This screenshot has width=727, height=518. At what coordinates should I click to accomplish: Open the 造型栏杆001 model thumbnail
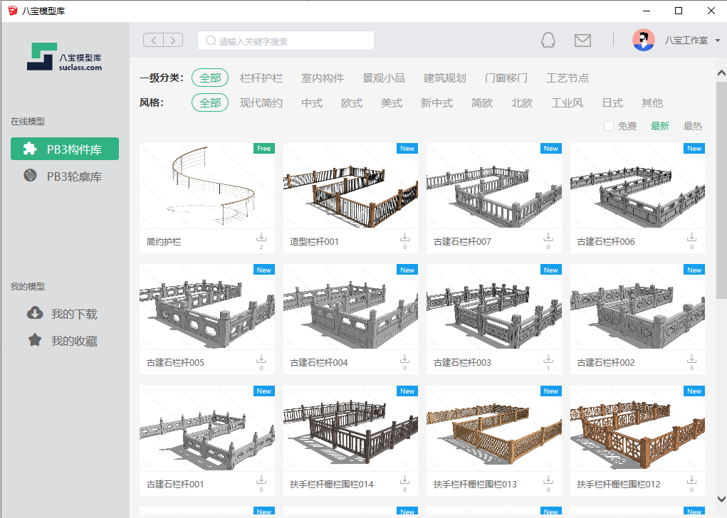[x=350, y=186]
